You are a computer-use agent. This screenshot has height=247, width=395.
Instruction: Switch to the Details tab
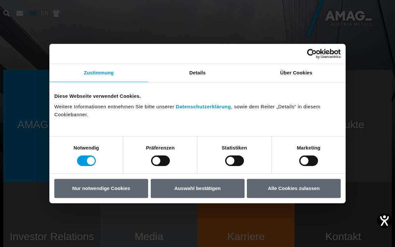[x=197, y=73]
